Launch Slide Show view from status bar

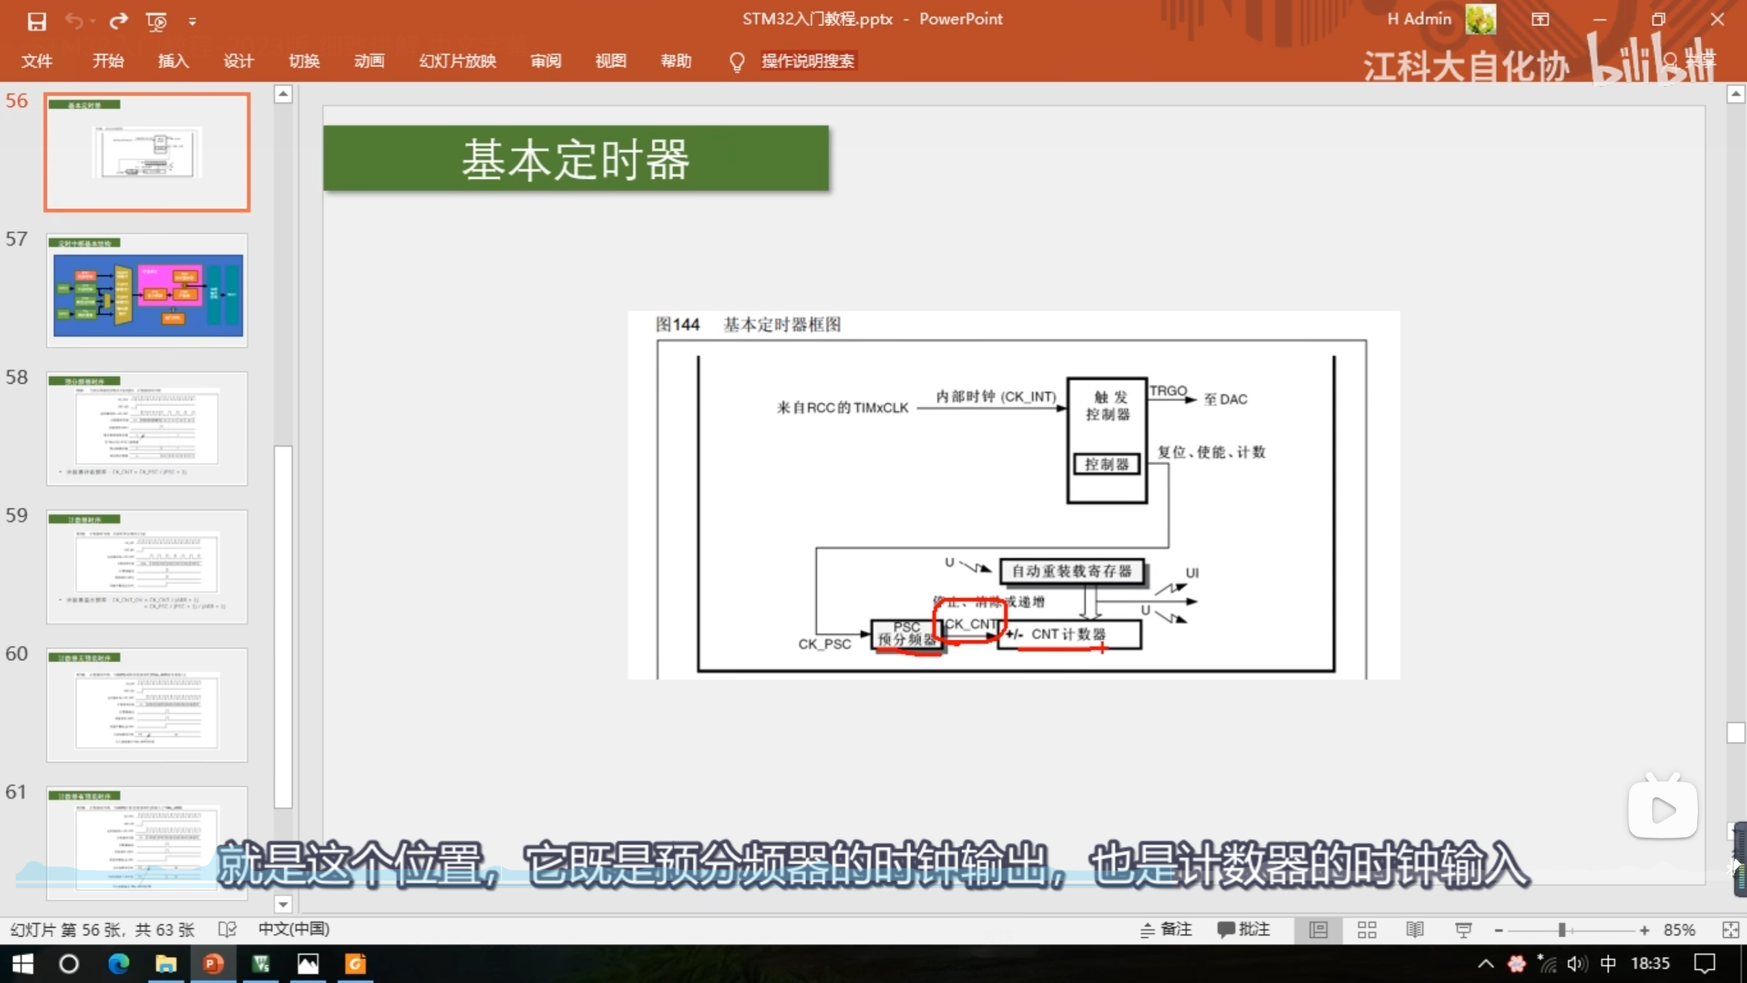[1463, 930]
